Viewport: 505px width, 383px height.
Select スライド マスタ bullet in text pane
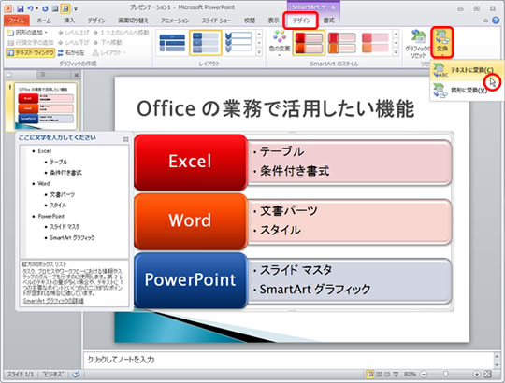[65, 227]
